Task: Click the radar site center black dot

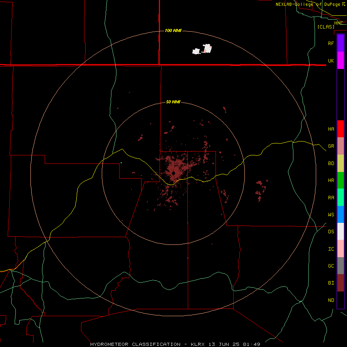Action: point(173,173)
